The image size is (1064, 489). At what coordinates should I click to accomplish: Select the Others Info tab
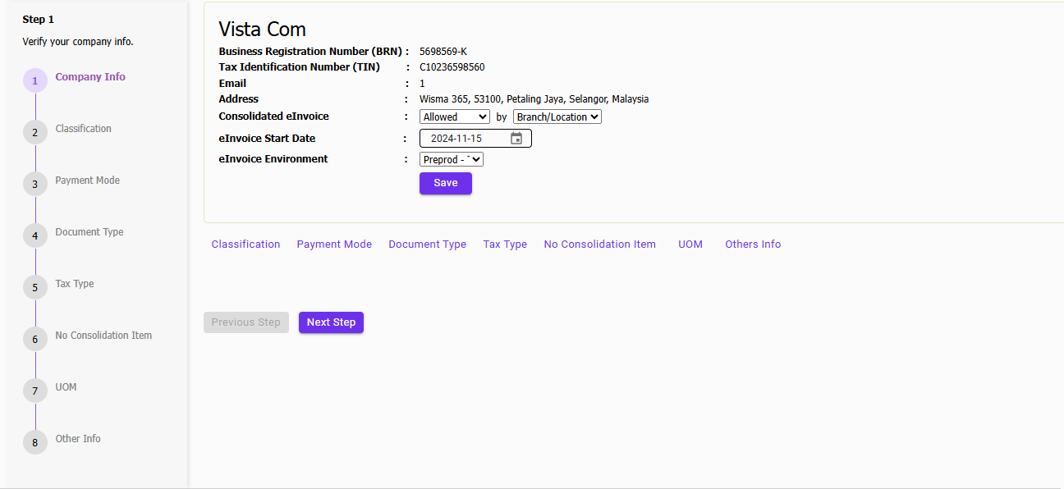(753, 244)
